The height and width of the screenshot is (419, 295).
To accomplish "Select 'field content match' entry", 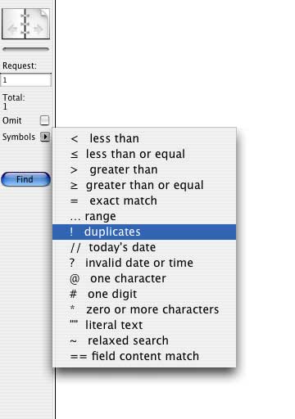I will [x=144, y=356].
